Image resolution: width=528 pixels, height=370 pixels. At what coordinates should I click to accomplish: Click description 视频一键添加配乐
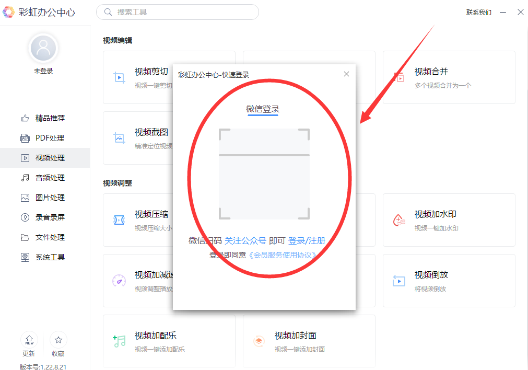coord(160,350)
